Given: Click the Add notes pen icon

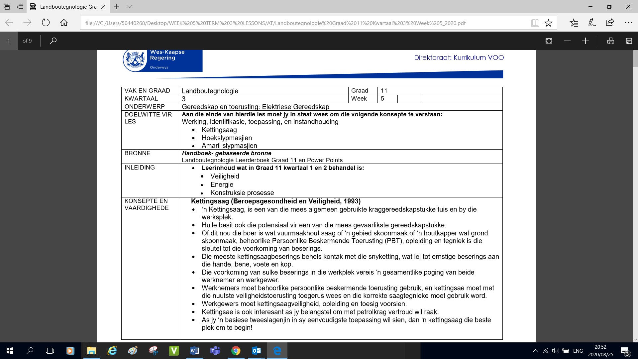Looking at the screenshot, I should (592, 23).
